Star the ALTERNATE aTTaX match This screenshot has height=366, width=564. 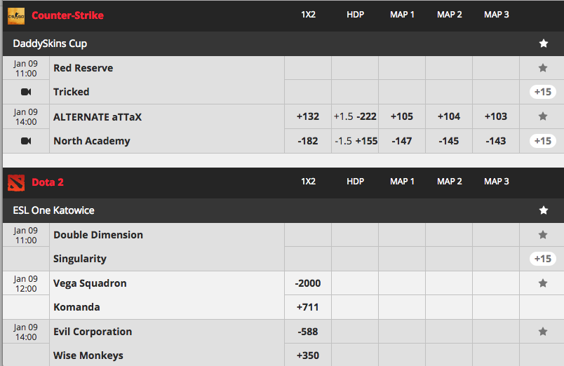pos(543,116)
